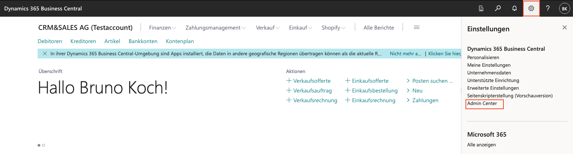Click the Dynamics 365 Business Central title
Viewport: 573px width, 154px height.
[43, 8]
